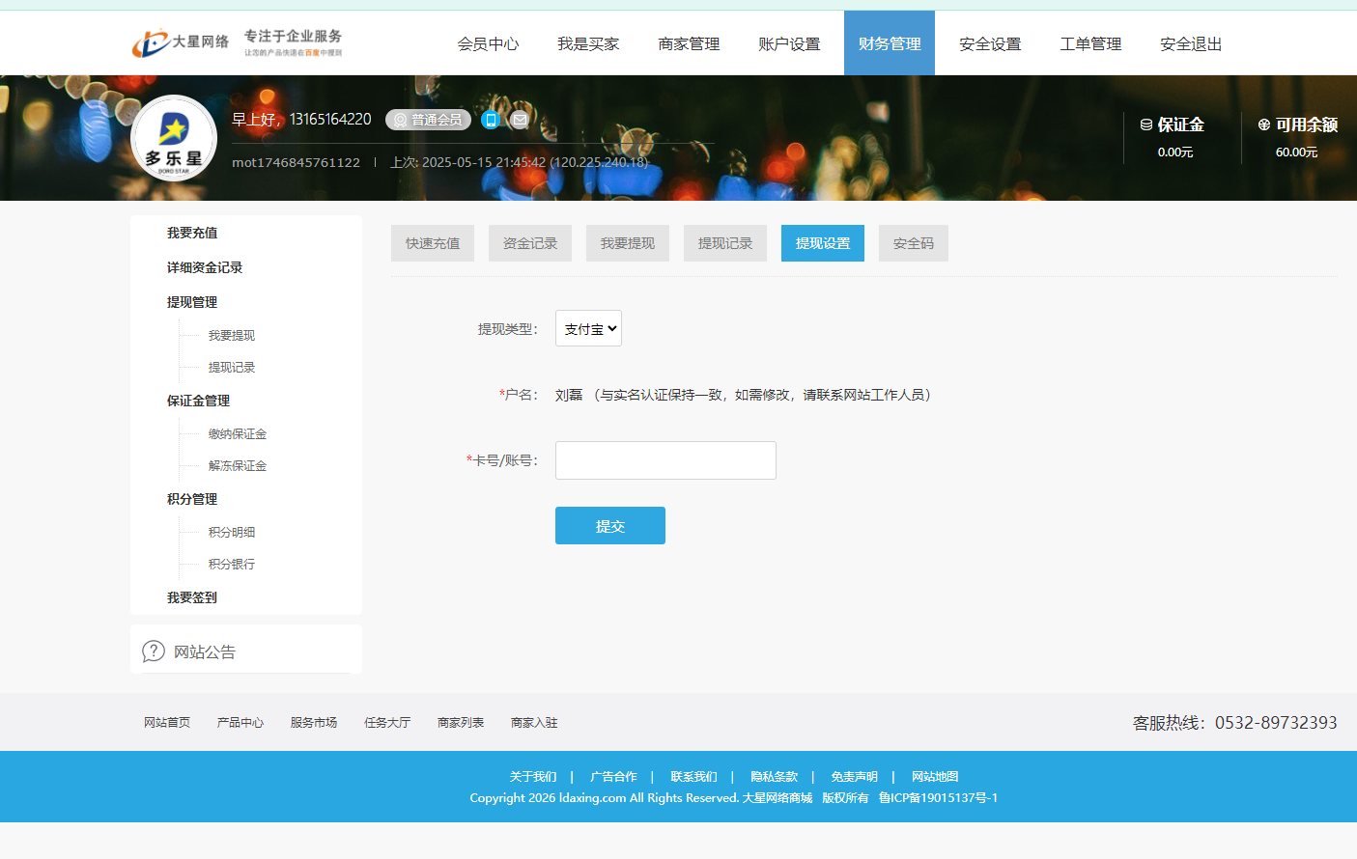This screenshot has width=1357, height=859.
Task: Open 积分银行 in the sidebar
Action: tap(232, 565)
